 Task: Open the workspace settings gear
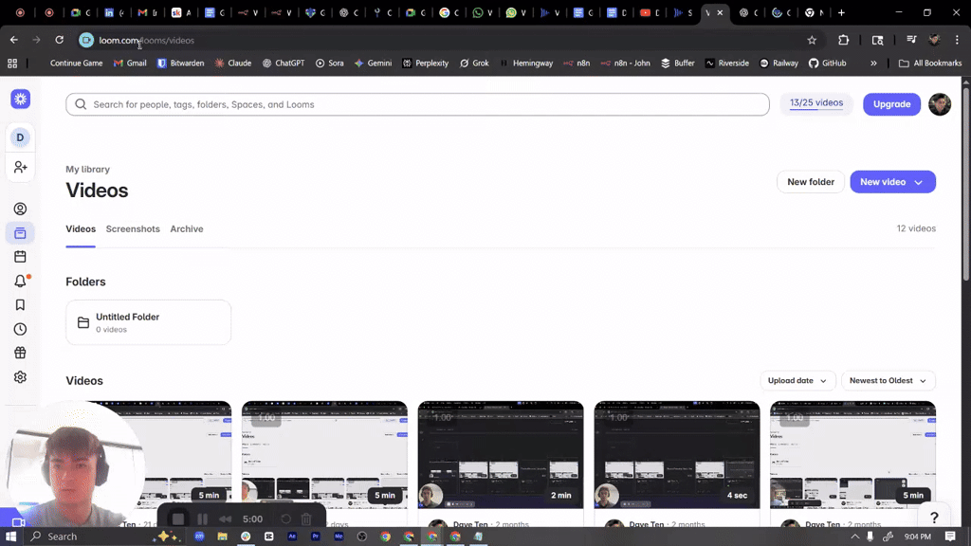pyautogui.click(x=20, y=376)
